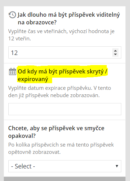This screenshot has height=181, width=130.
Task: Click label "Chcete, aby se příspěvek ve smyčce"
Action: [x=56, y=128]
